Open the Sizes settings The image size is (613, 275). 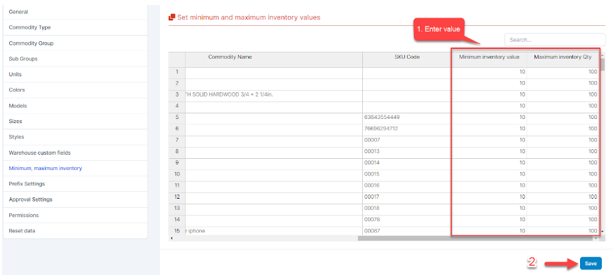coord(75,122)
